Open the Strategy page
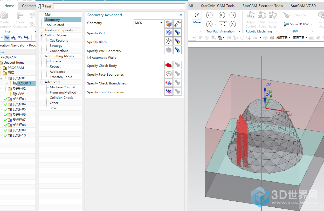324x211 pixels. pyautogui.click(x=56, y=46)
